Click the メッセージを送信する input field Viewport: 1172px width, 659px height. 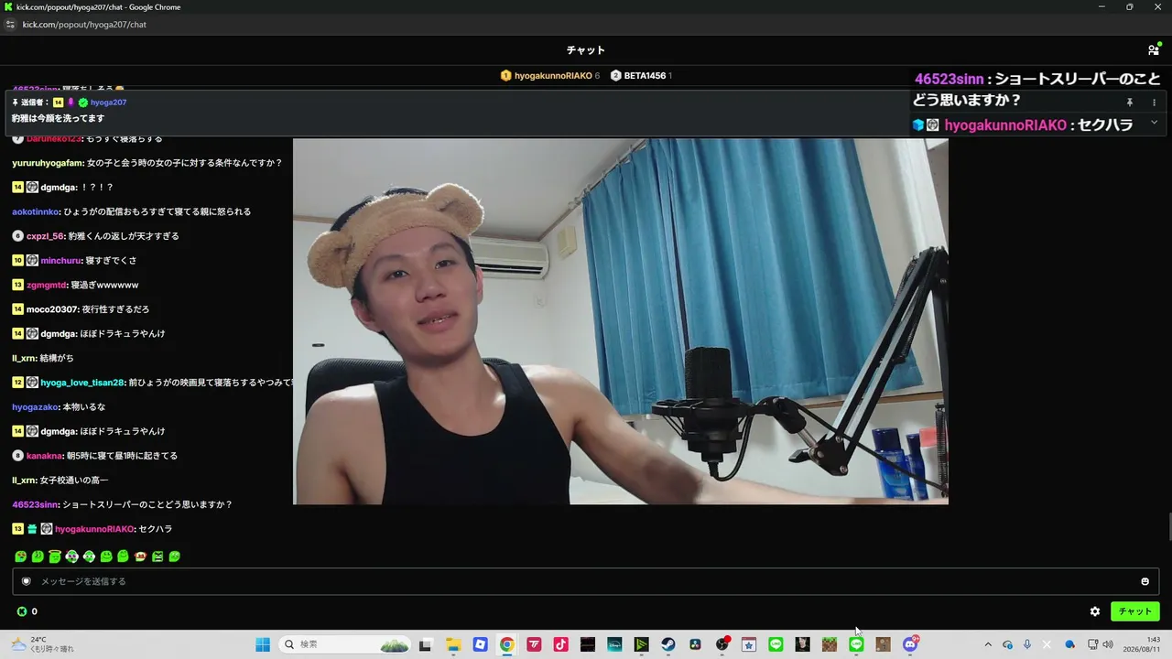pyautogui.click(x=586, y=581)
